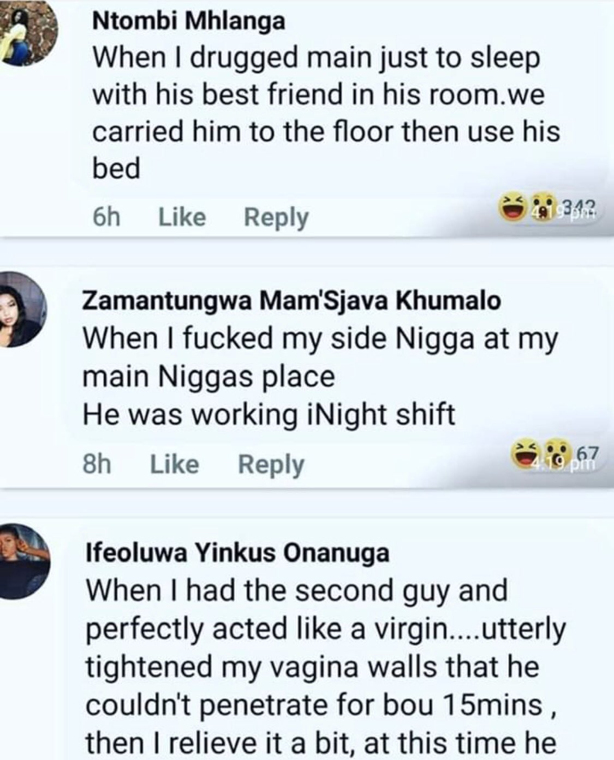Viewport: 614px width, 760px height.
Task: Click the name Ifeoluwa Yinkus Onanuga
Action: tap(237, 553)
